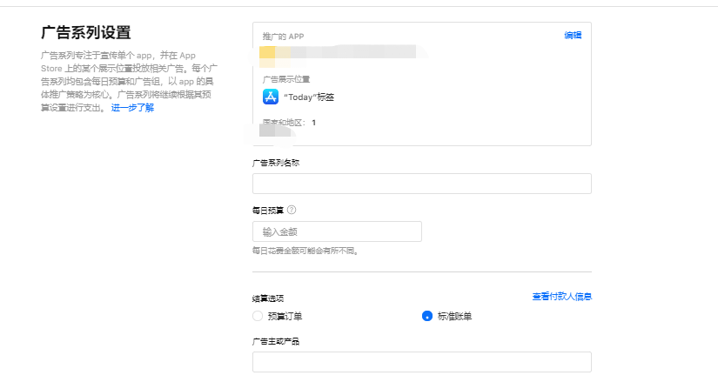Open the 查看付款人信息 link
This screenshot has height=382, width=718.
[562, 297]
